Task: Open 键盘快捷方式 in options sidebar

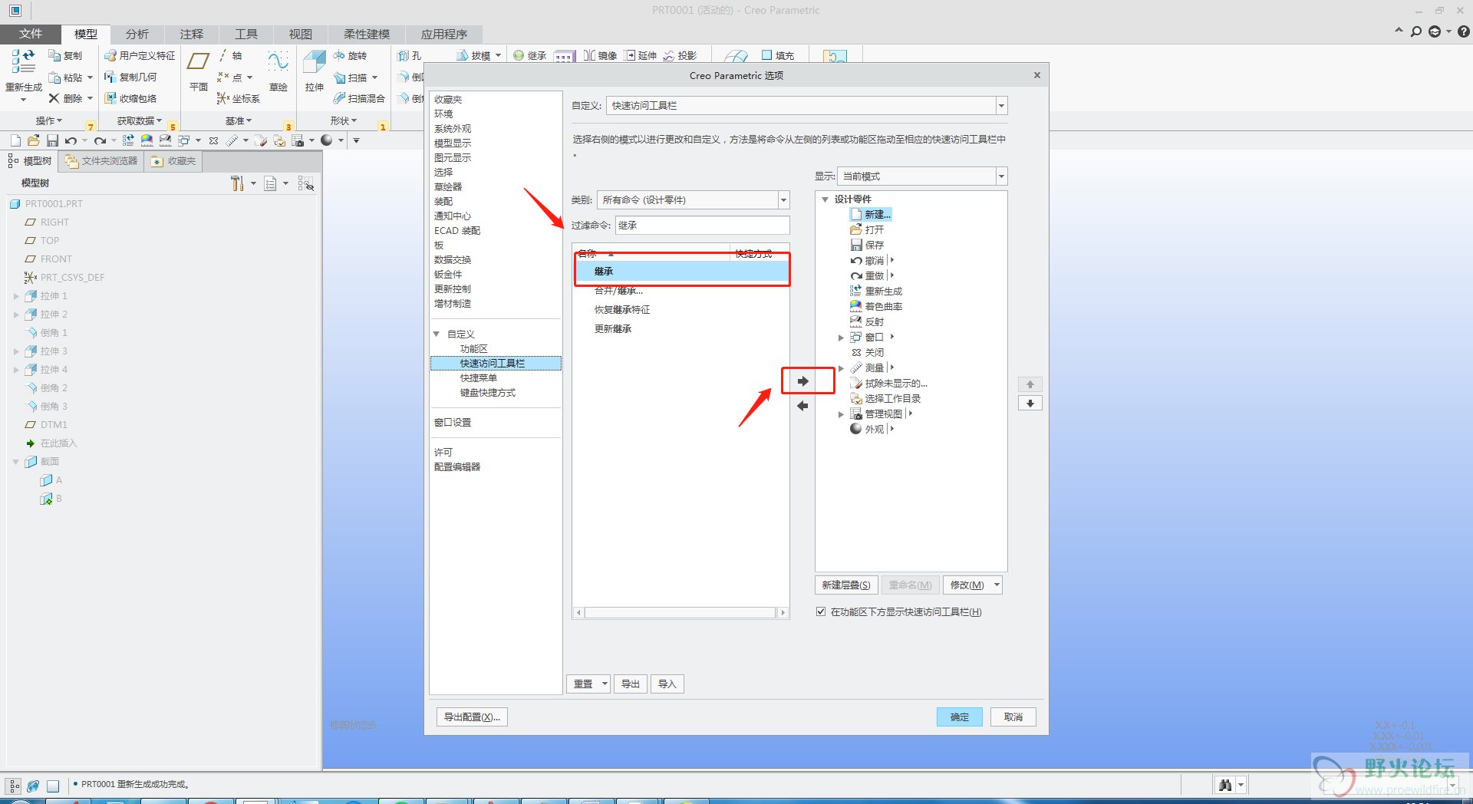Action: (x=488, y=393)
